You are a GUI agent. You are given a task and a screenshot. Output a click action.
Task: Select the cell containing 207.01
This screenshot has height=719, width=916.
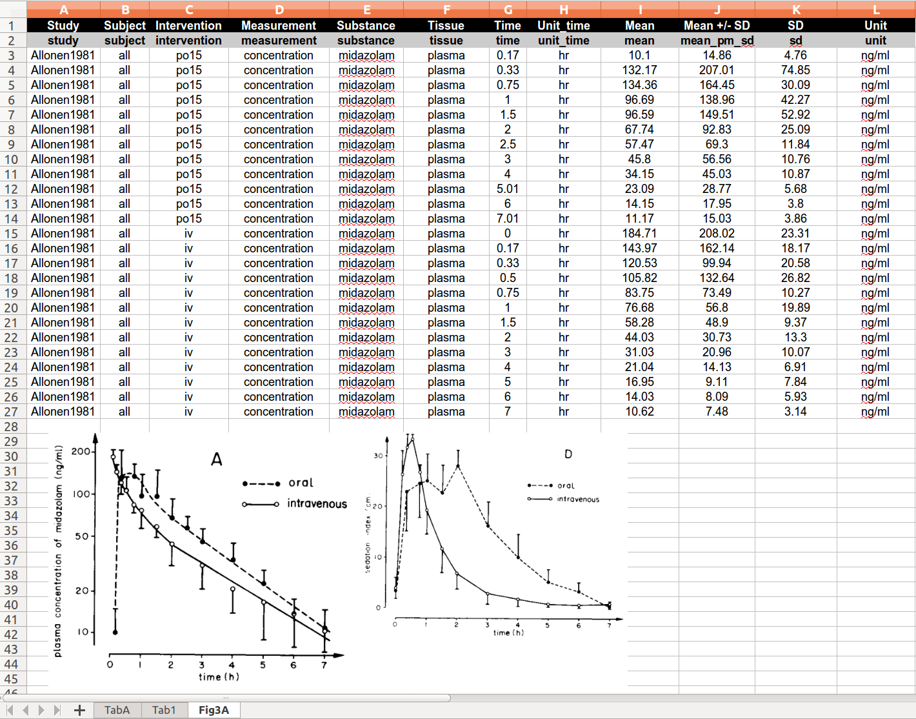[x=717, y=70]
